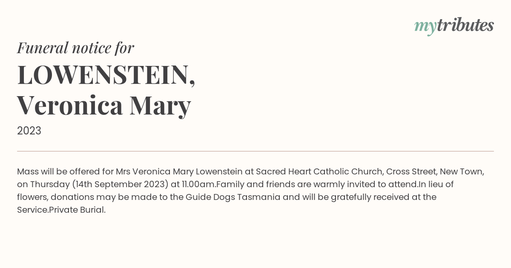Click the 'Private Burial' text
Image resolution: width=511 pixels, height=268 pixels.
tap(76, 210)
